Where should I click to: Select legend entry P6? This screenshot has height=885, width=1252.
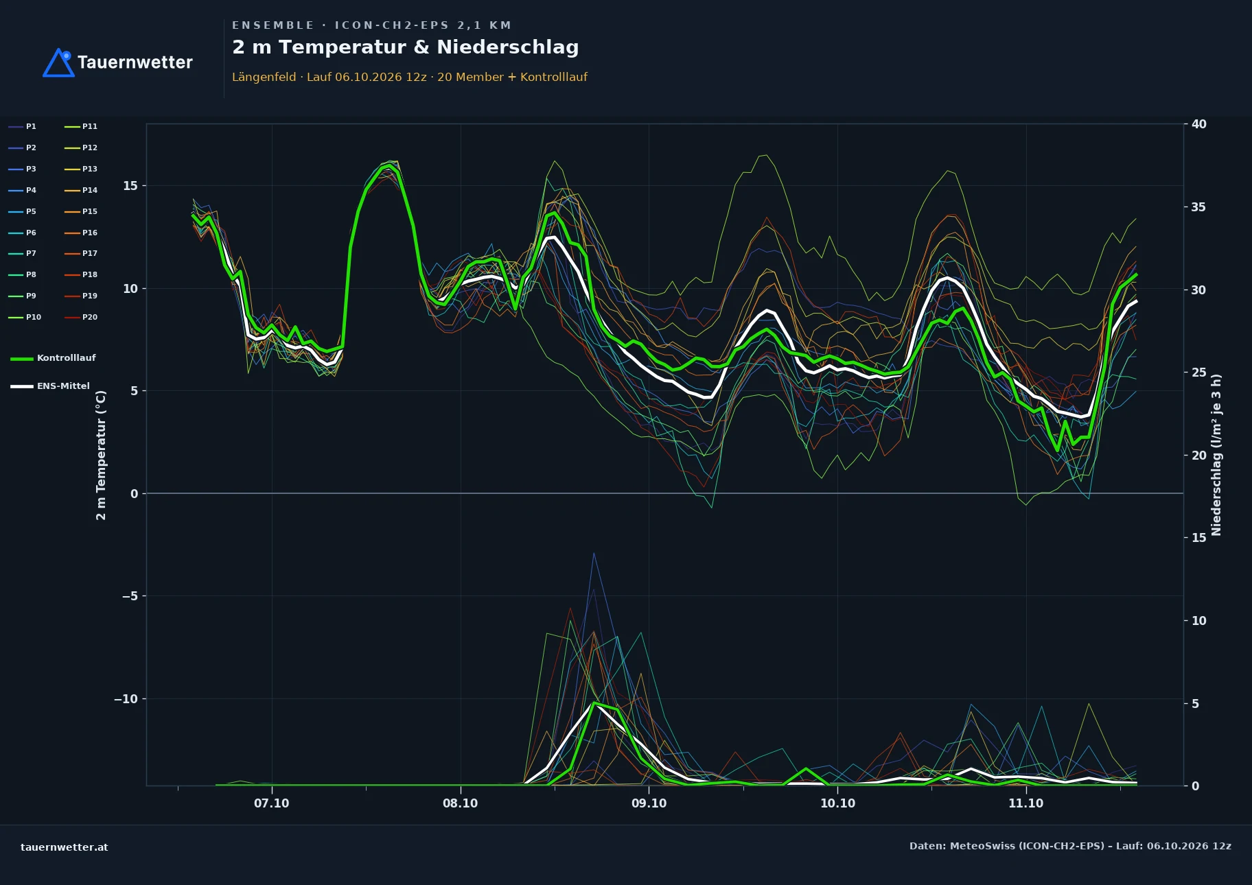pyautogui.click(x=23, y=233)
